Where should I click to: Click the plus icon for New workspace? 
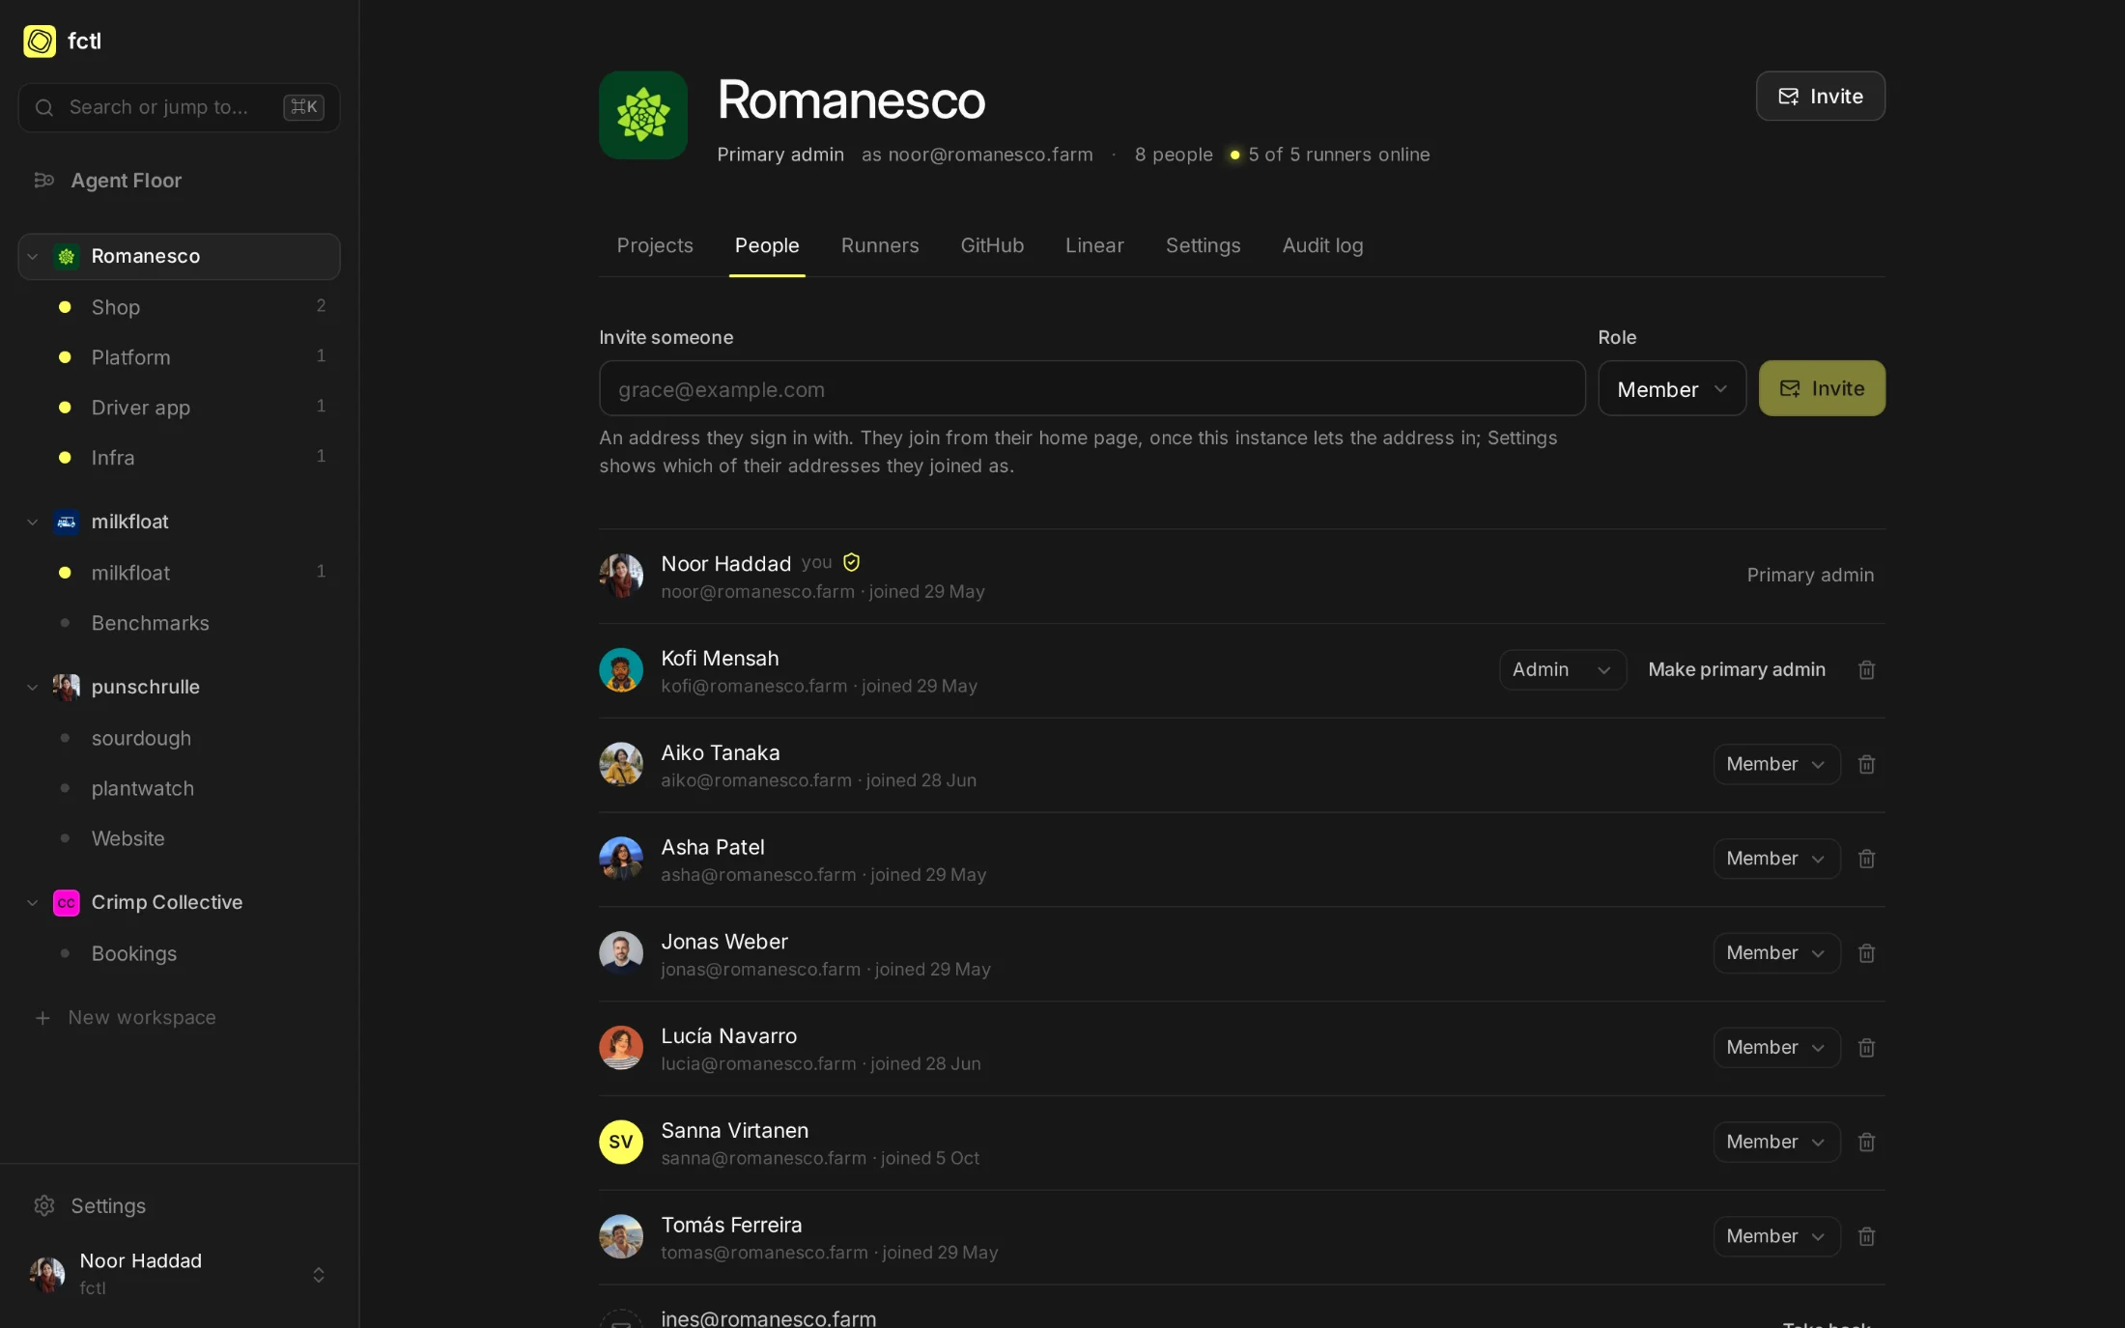(42, 1018)
